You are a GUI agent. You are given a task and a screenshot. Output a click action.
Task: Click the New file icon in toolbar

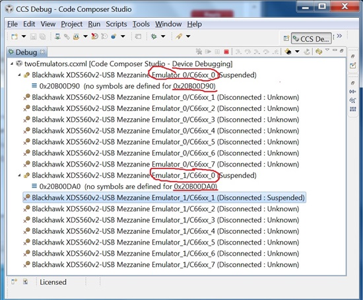pyautogui.click(x=15, y=36)
